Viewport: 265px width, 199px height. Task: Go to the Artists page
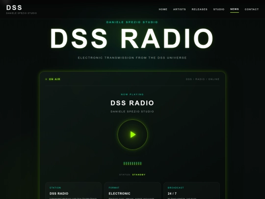pyautogui.click(x=179, y=9)
